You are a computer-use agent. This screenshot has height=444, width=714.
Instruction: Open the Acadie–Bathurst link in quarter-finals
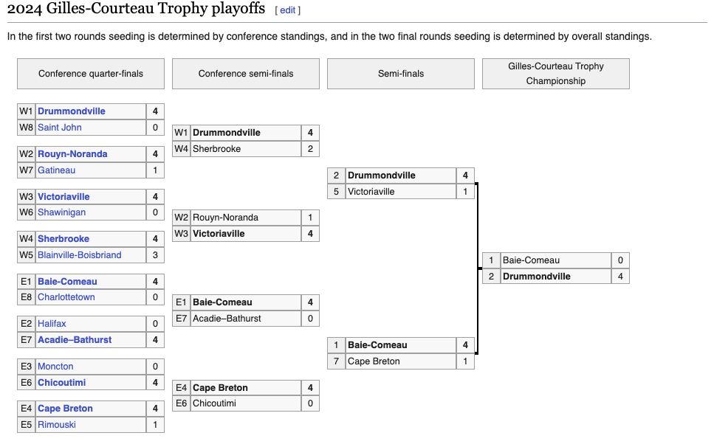75,340
